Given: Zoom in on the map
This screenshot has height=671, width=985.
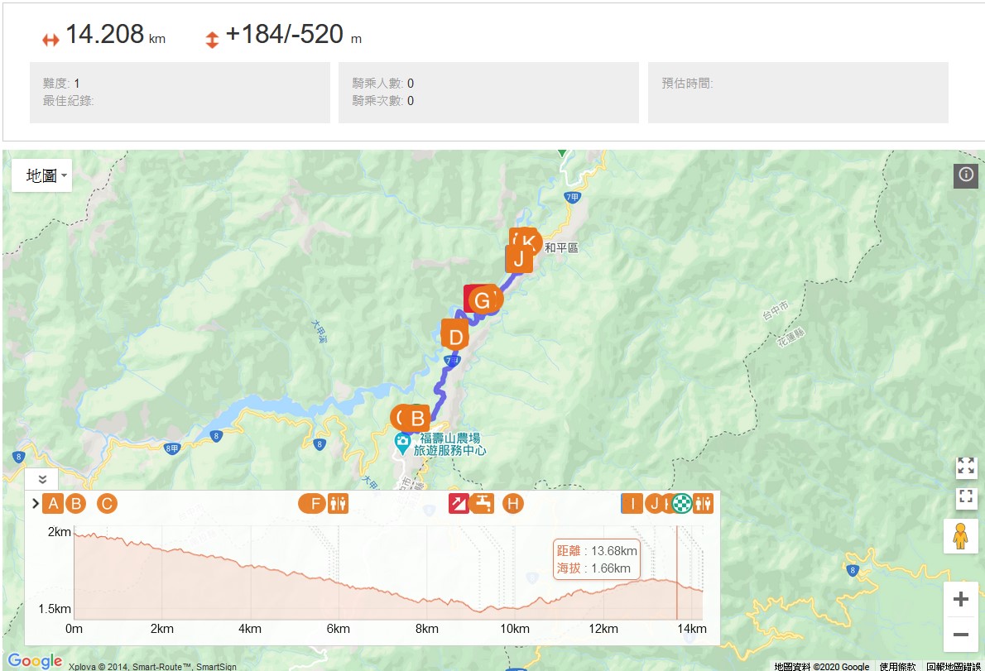Looking at the screenshot, I should pyautogui.click(x=960, y=600).
